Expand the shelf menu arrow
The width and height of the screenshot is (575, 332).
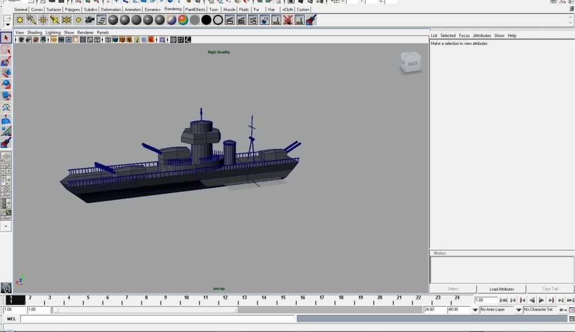click(x=7, y=25)
